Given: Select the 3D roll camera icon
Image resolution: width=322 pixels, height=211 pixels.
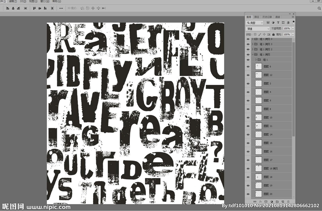Looking at the screenshot, I should coord(88,8).
